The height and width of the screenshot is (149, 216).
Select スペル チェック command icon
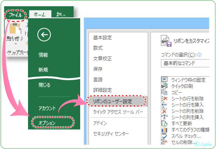[164, 136]
